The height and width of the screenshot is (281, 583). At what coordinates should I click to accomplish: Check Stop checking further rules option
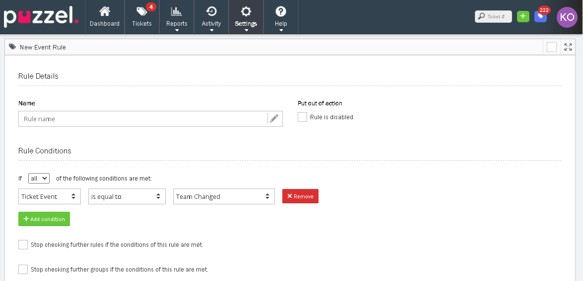pyautogui.click(x=23, y=244)
